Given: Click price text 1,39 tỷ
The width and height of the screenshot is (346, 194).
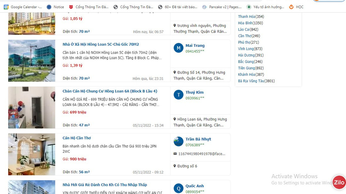Looking at the screenshot, I should (x=76, y=66).
